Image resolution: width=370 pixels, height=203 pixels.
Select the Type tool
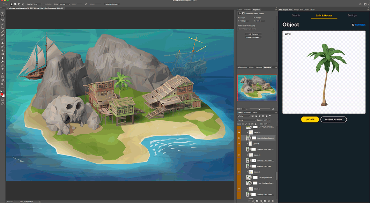[x=2, y=69]
